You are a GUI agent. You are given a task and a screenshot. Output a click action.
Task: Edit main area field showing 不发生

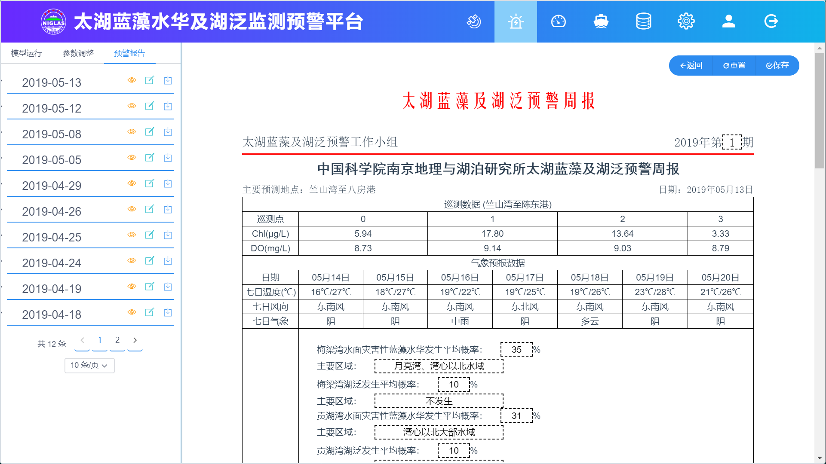tap(439, 401)
